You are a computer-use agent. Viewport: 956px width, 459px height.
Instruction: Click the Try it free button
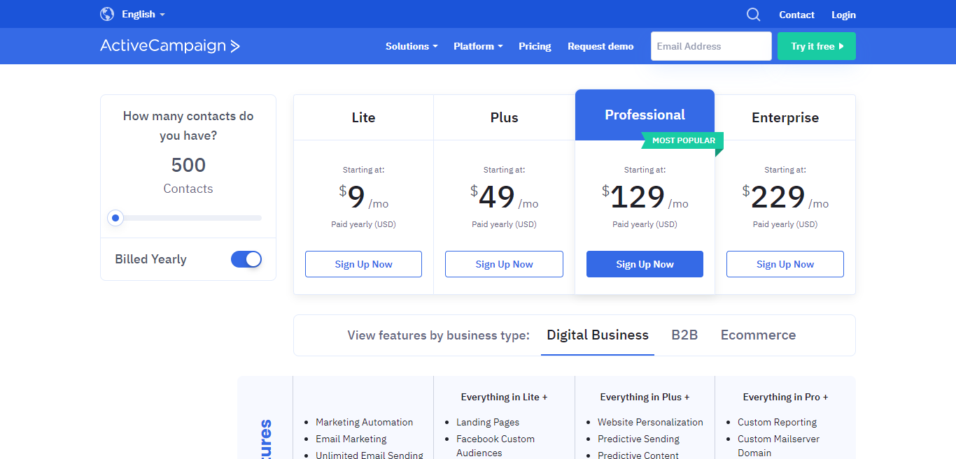(x=817, y=46)
